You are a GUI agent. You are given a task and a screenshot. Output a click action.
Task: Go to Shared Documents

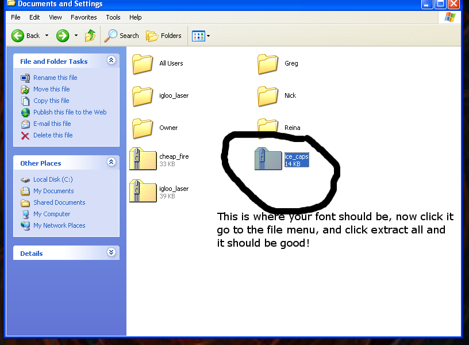point(59,202)
